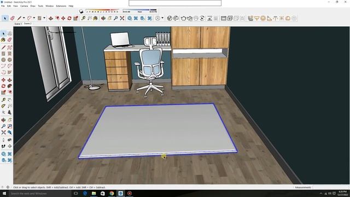Open the 3D Warehouse icon in top toolbar
The image size is (350, 197).
coord(130,18)
